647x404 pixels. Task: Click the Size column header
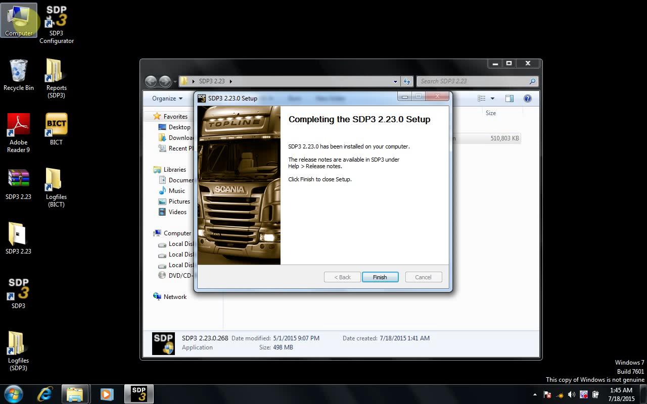coord(491,113)
